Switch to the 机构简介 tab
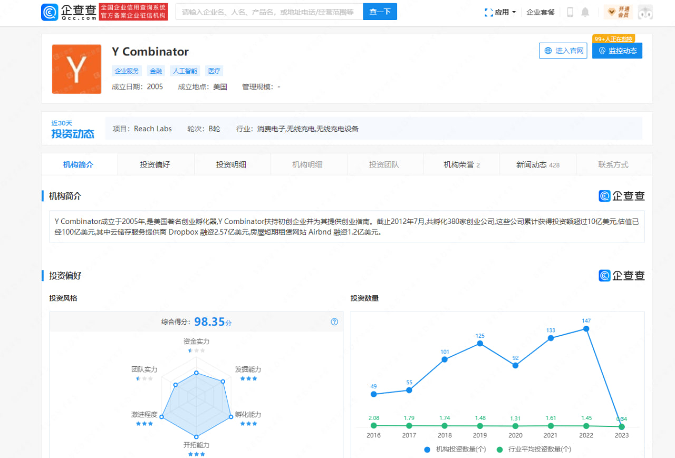 [79, 164]
